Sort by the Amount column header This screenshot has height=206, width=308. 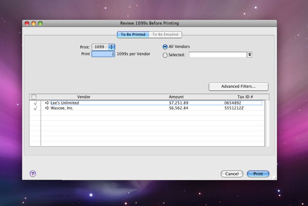pyautogui.click(x=176, y=97)
